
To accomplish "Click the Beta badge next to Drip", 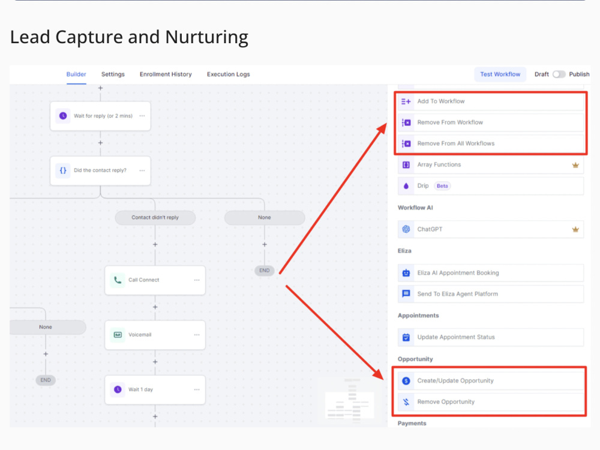I will point(442,186).
